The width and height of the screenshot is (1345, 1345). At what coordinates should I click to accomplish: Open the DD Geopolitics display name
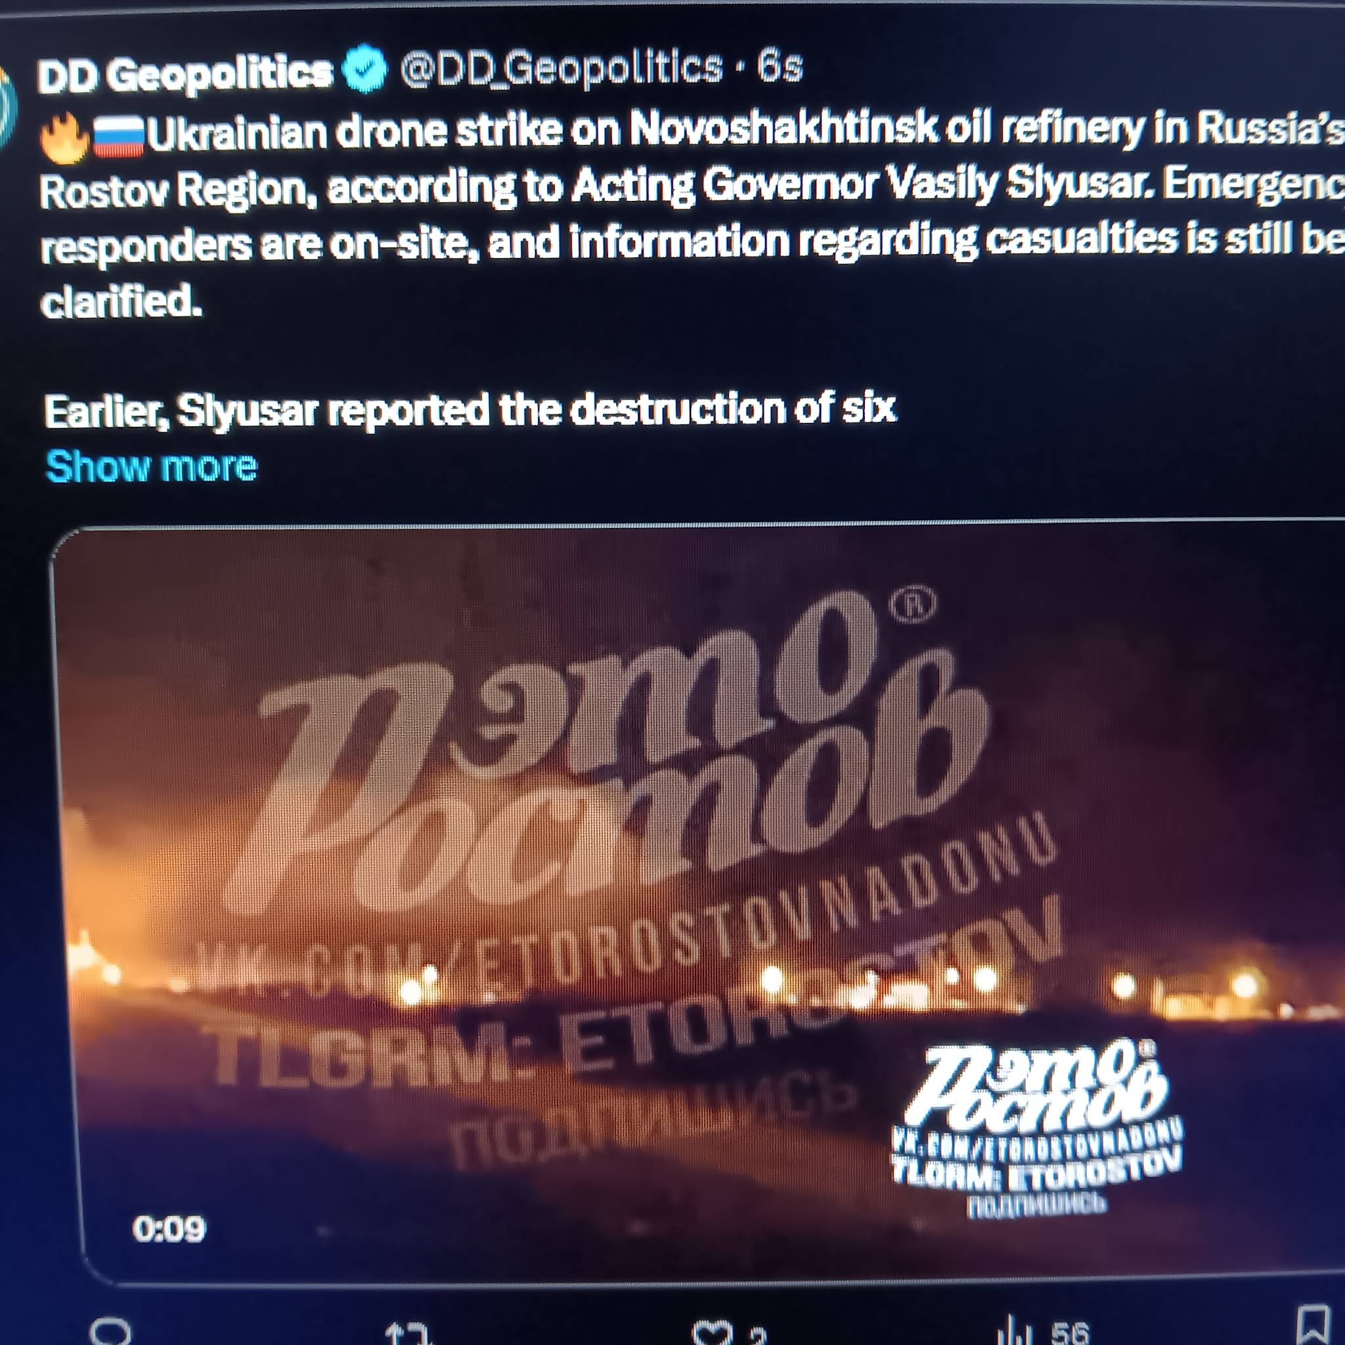(x=185, y=74)
